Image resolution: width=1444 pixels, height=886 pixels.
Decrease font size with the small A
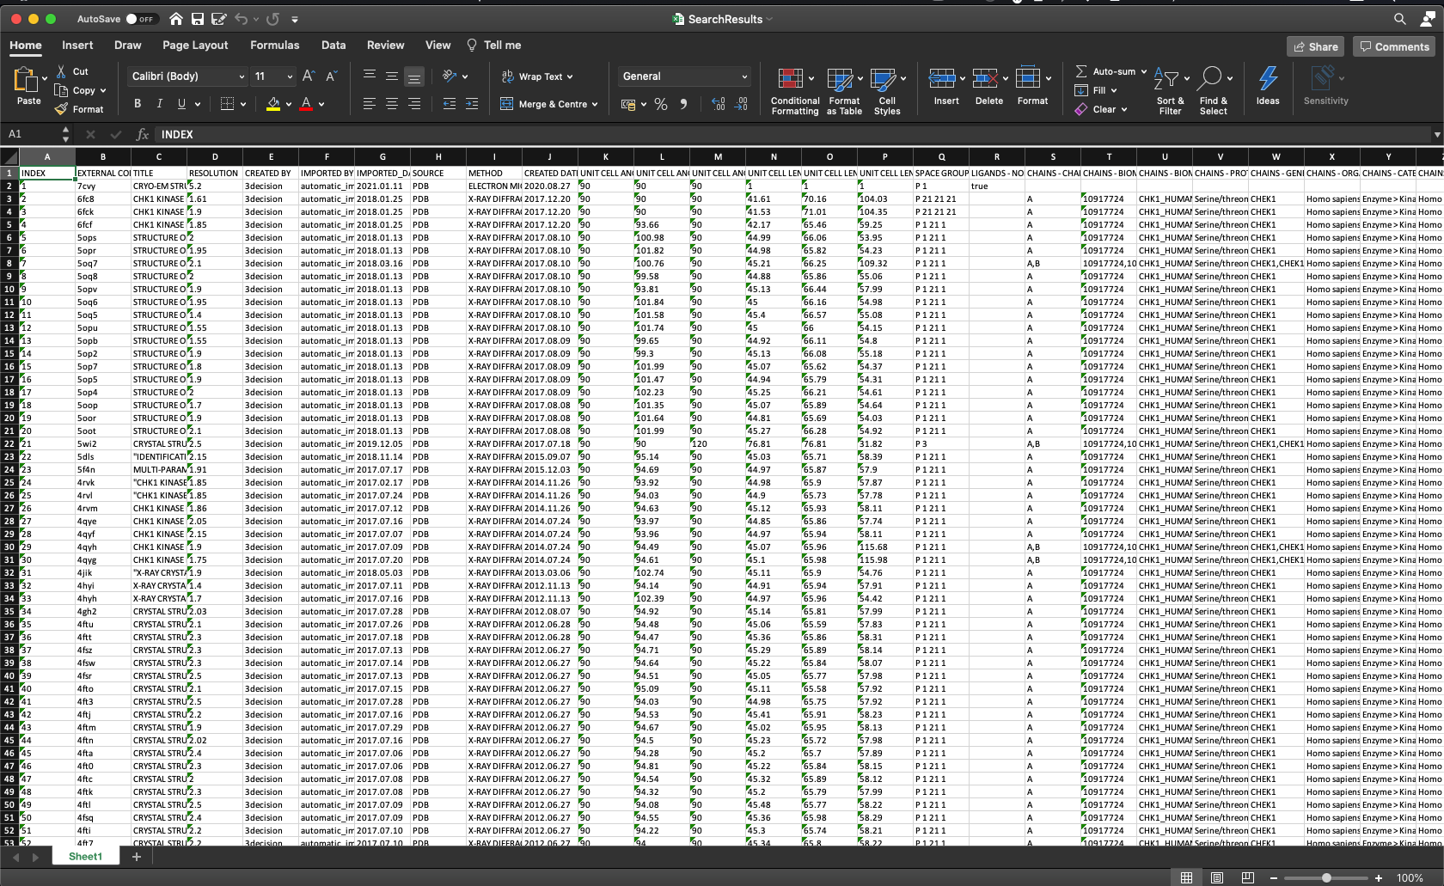click(331, 76)
